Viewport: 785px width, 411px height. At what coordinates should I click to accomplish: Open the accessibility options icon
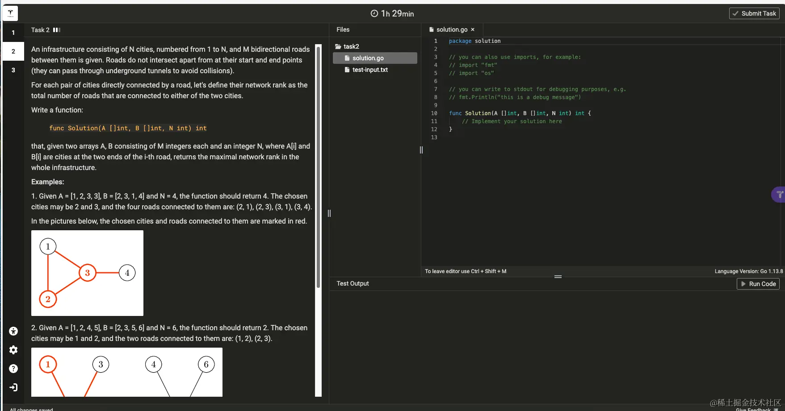click(13, 331)
